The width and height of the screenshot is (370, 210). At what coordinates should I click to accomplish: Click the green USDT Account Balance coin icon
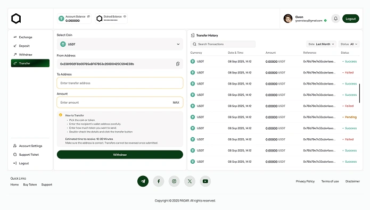coord(61,19)
